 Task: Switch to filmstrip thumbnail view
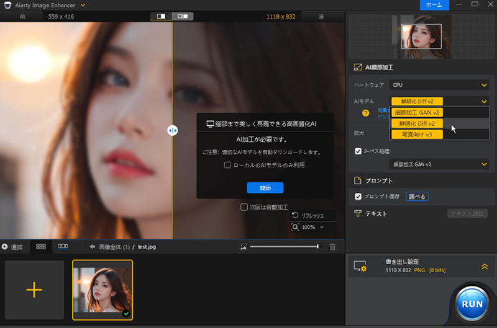tap(63, 247)
